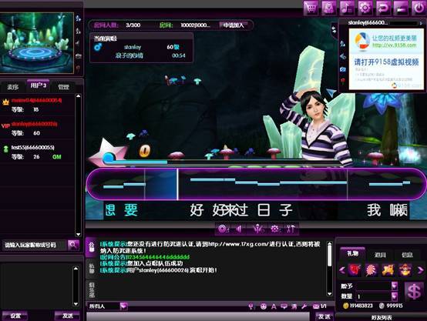
Task: Switch to the 道具 items tab
Action: [380, 255]
